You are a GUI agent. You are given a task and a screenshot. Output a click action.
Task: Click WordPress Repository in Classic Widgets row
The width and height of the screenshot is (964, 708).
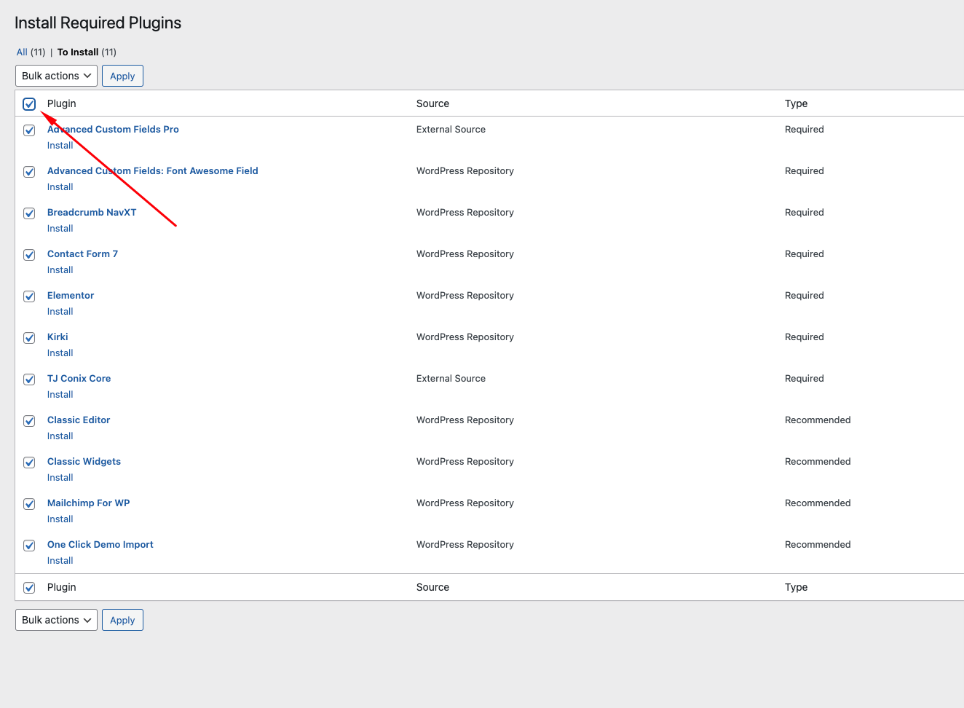465,461
